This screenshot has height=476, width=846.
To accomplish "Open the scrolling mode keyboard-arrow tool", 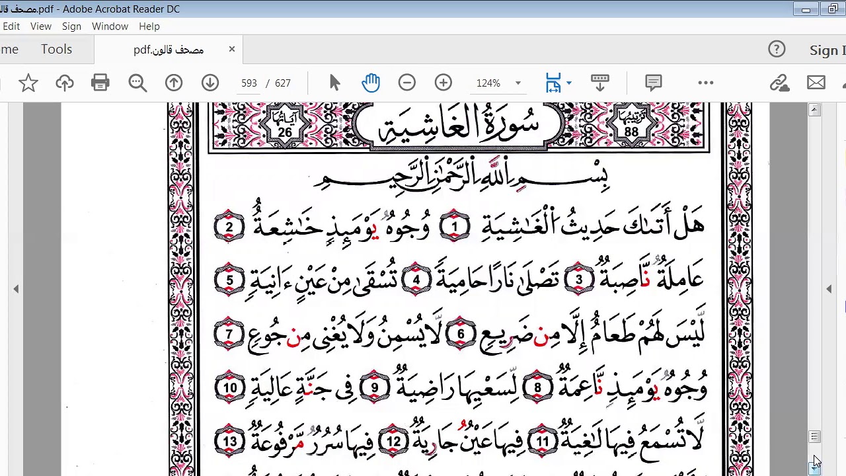I will point(600,83).
